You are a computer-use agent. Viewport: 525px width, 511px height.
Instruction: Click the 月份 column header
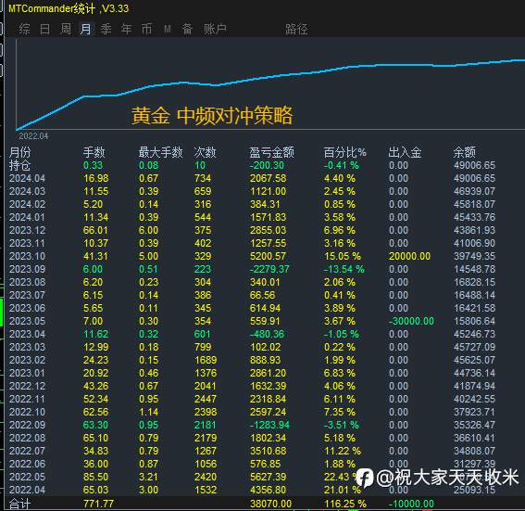coord(19,152)
